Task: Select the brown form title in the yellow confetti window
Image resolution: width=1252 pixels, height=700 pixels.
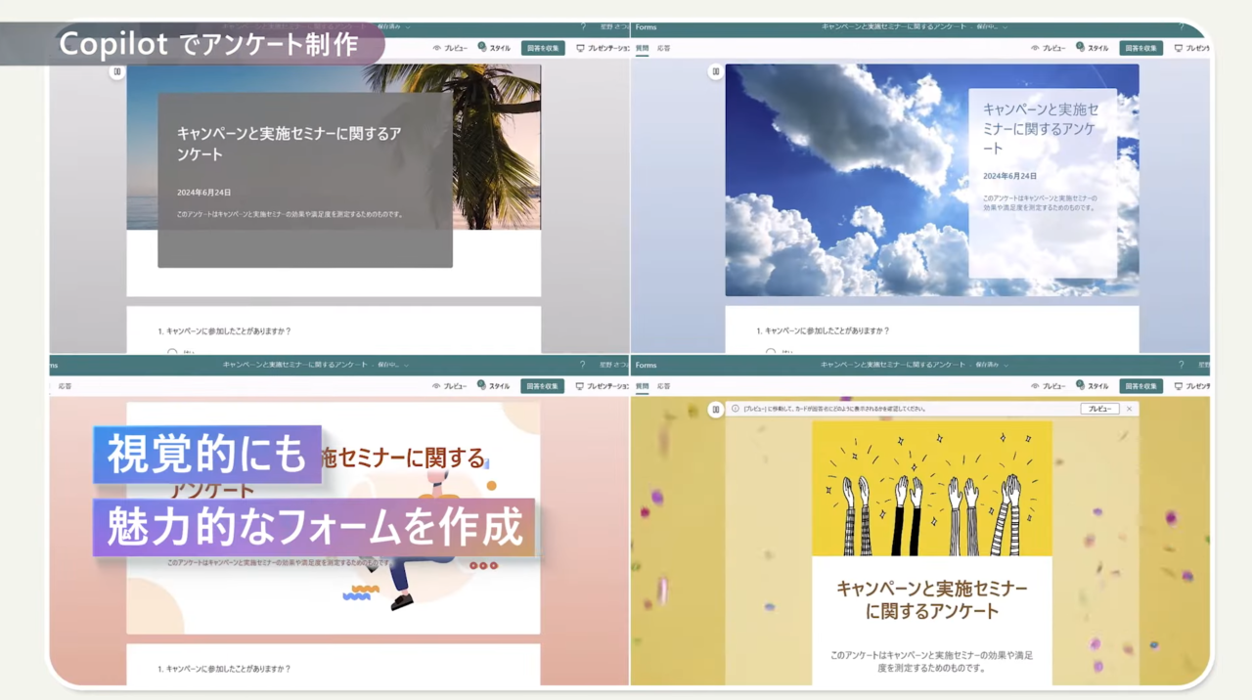Action: tap(932, 600)
